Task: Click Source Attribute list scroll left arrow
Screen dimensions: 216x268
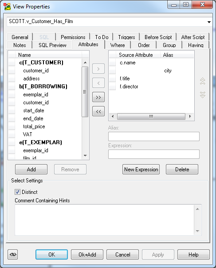Action: click(x=113, y=116)
